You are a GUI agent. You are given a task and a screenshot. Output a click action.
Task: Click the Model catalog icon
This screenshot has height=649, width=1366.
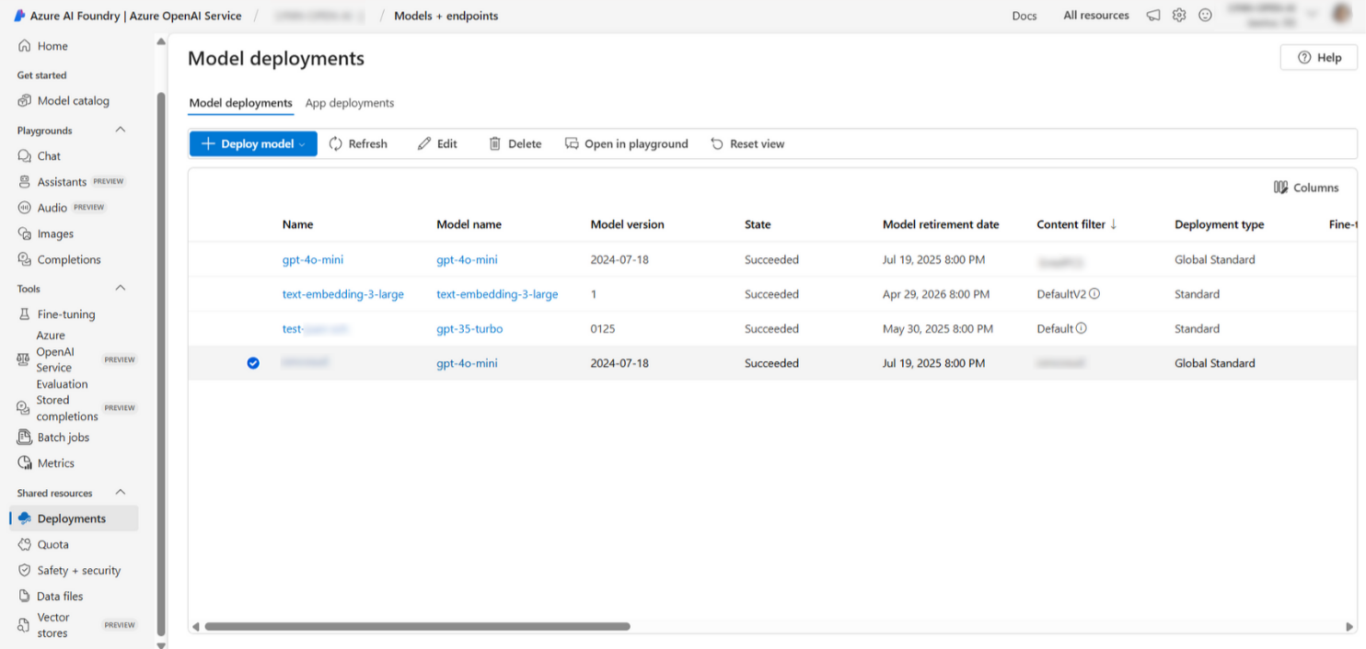tap(25, 101)
